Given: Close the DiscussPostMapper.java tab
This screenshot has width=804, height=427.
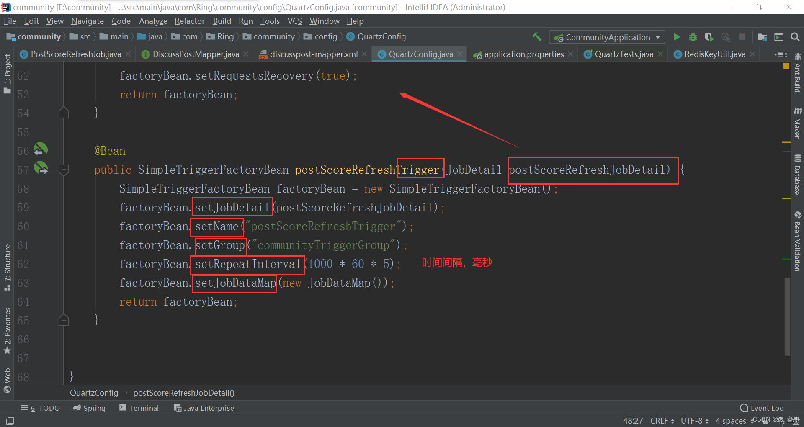Looking at the screenshot, I should coord(246,54).
